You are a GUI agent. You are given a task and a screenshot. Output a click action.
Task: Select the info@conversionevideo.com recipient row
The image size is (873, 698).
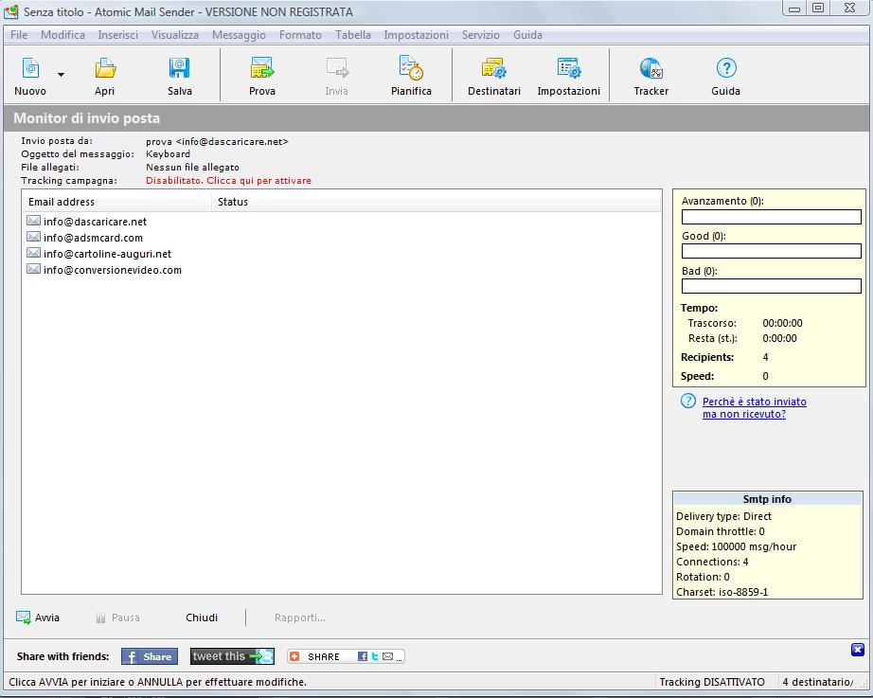click(x=341, y=270)
